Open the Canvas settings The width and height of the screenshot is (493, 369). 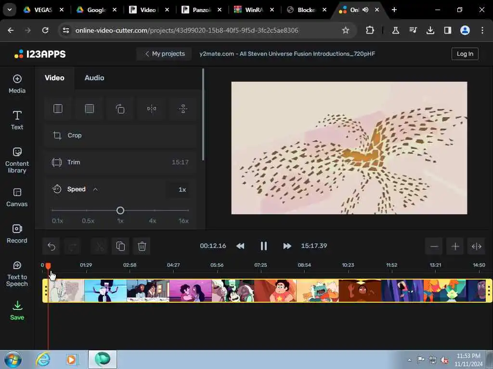tap(17, 197)
